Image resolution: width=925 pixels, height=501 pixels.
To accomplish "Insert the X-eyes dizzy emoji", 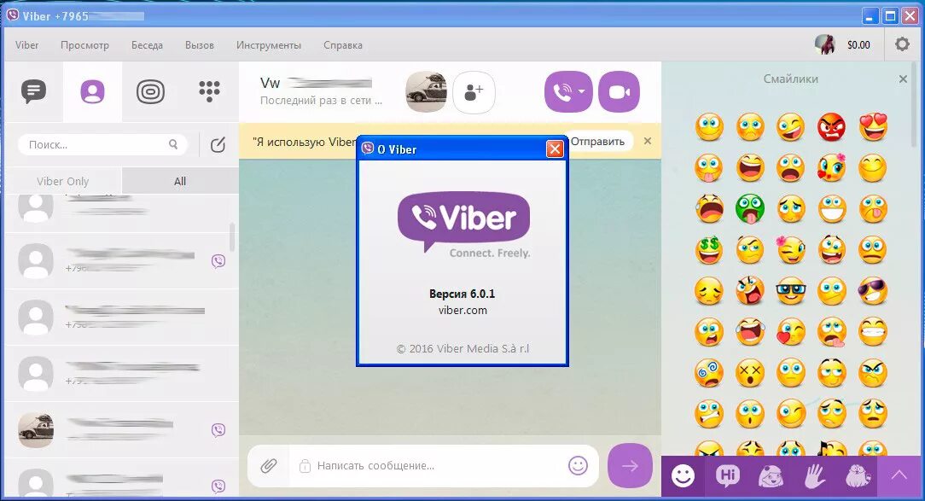I will tap(750, 373).
